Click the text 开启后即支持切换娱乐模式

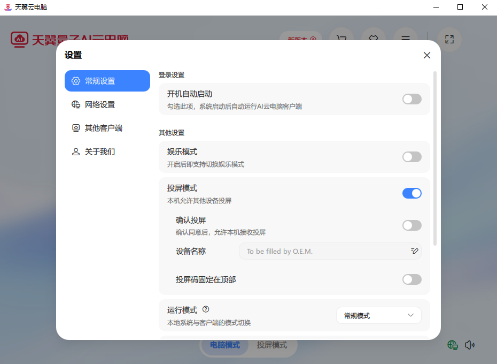coord(206,164)
